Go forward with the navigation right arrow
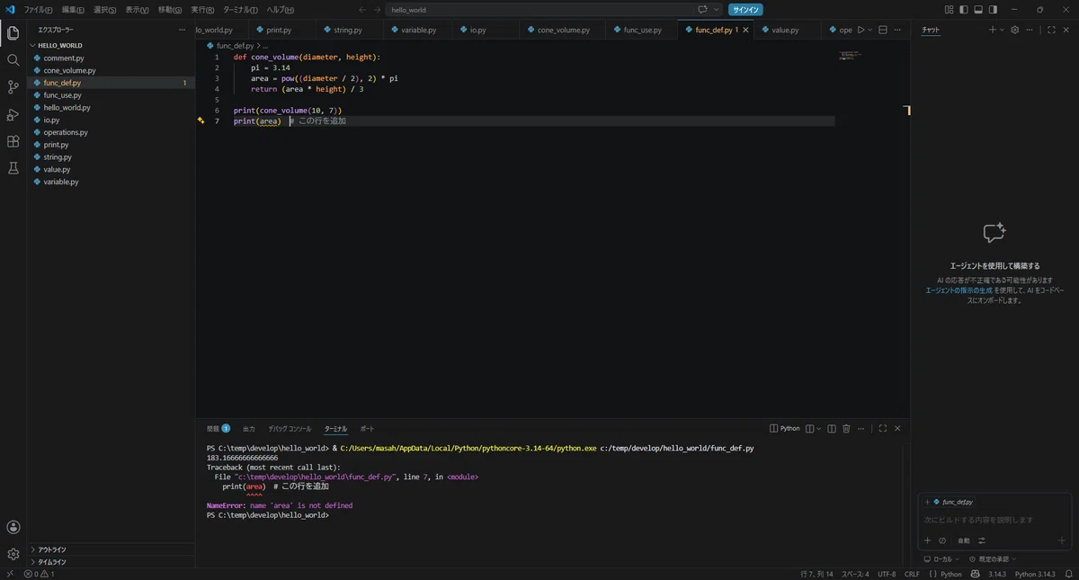1079x580 pixels. tap(377, 10)
